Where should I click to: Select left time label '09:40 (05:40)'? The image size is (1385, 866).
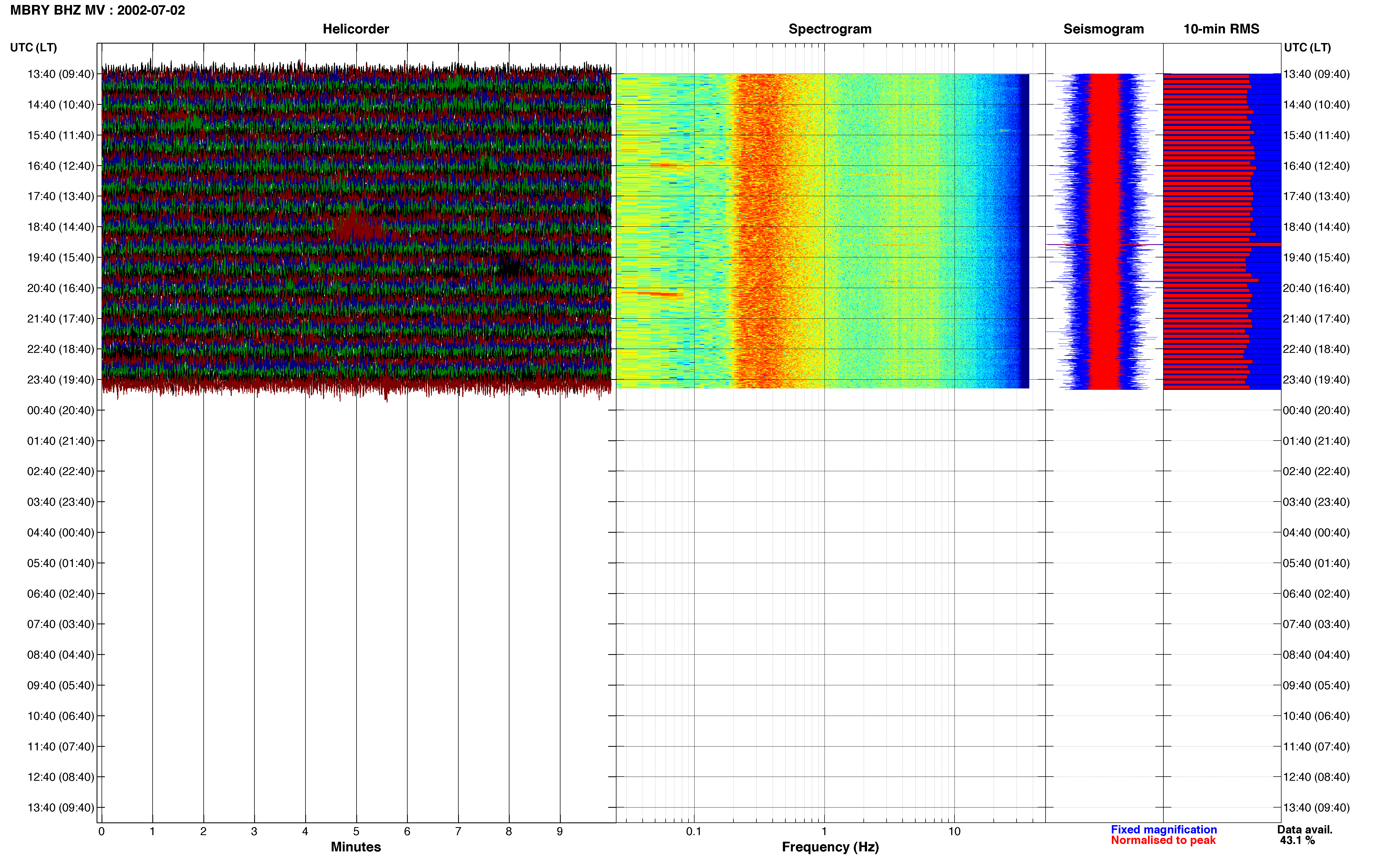pos(61,686)
